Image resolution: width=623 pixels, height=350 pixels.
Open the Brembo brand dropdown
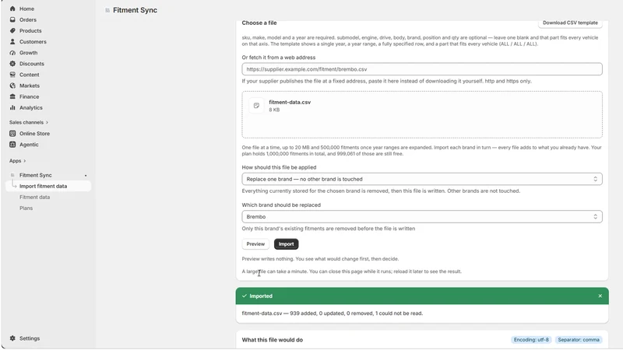[x=422, y=217]
